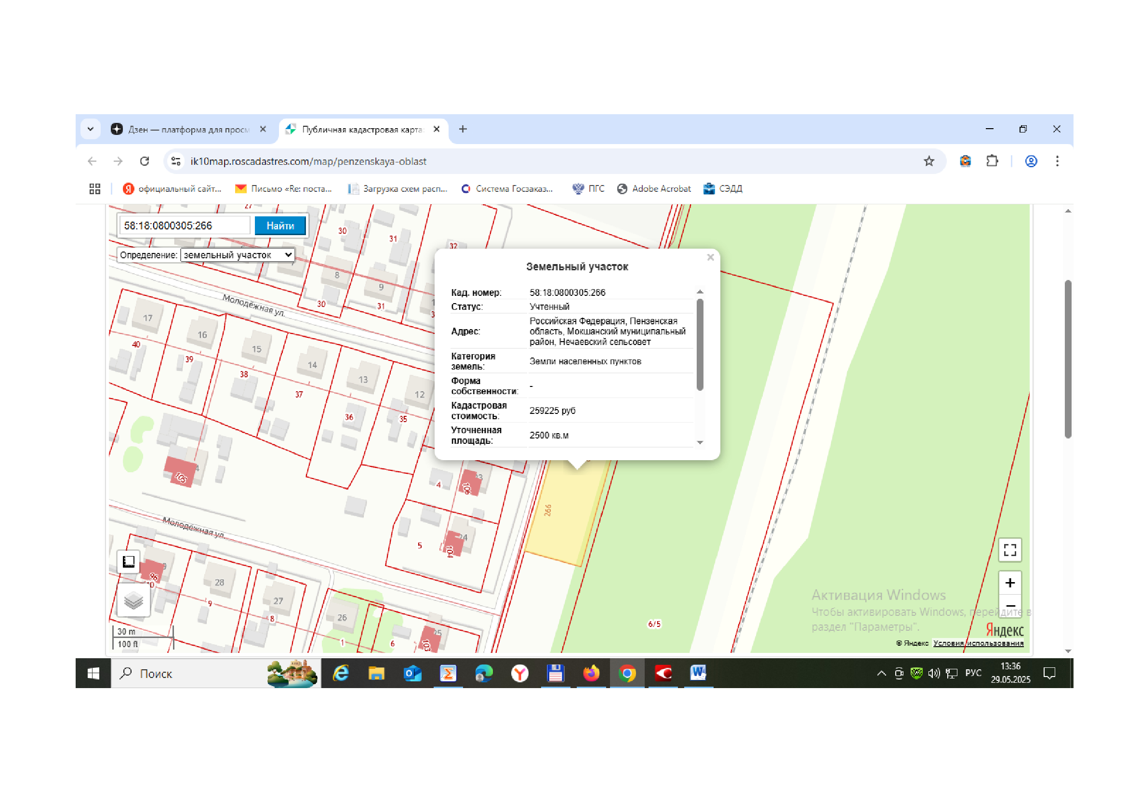Screen dimensions: 1127x797
Task: Close the Публичная кадастровая карта tab
Action: (x=437, y=129)
